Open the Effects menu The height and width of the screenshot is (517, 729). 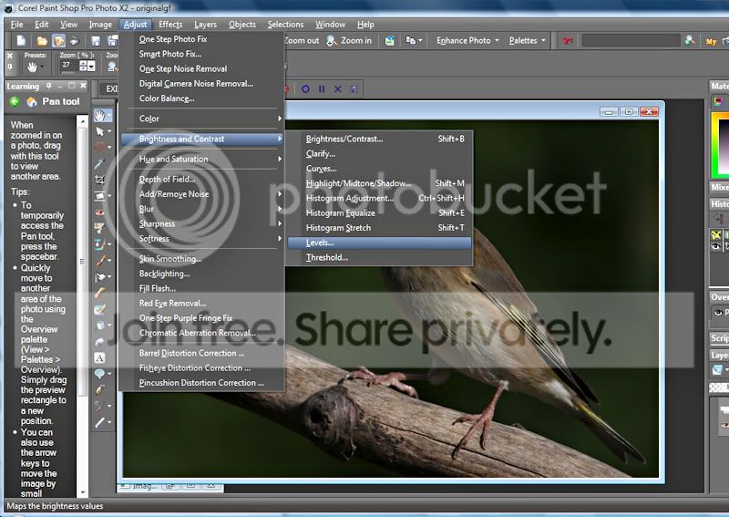(170, 25)
